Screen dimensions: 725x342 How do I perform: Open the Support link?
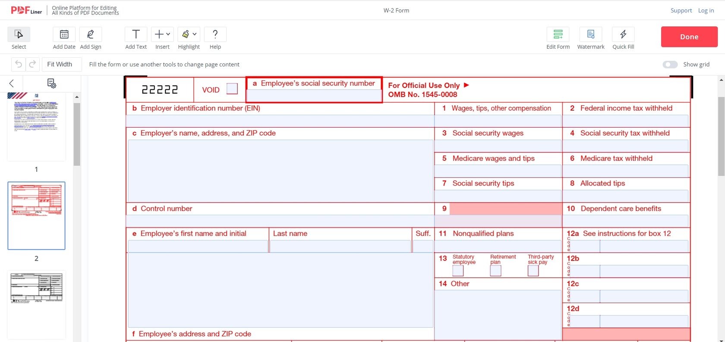pos(681,10)
